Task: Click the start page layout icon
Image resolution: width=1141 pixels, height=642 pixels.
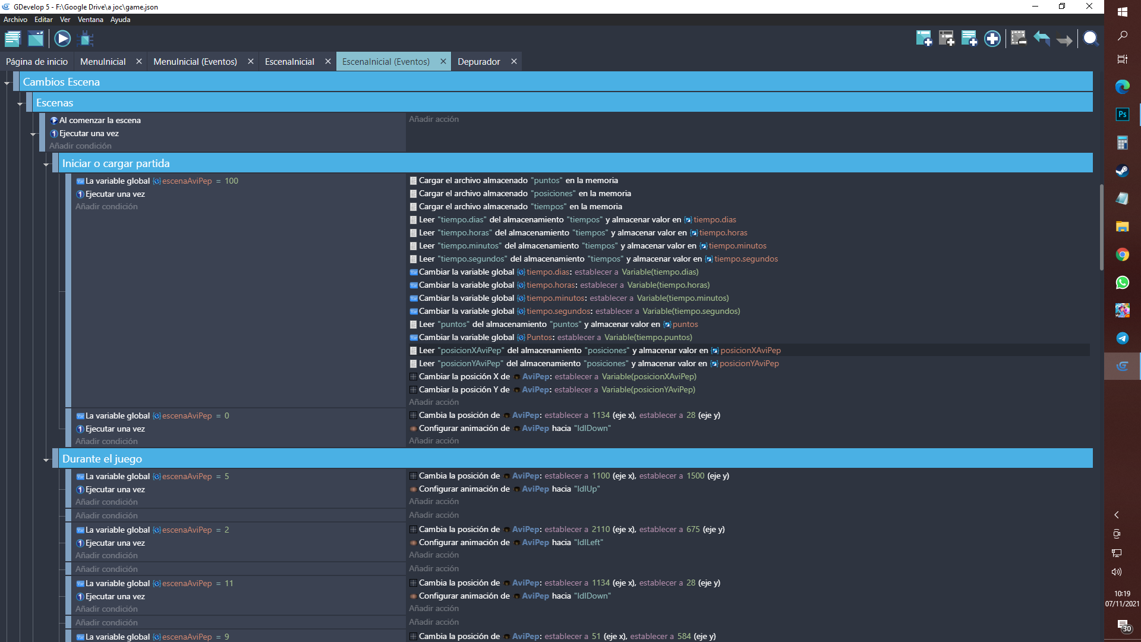Action: (x=36, y=39)
